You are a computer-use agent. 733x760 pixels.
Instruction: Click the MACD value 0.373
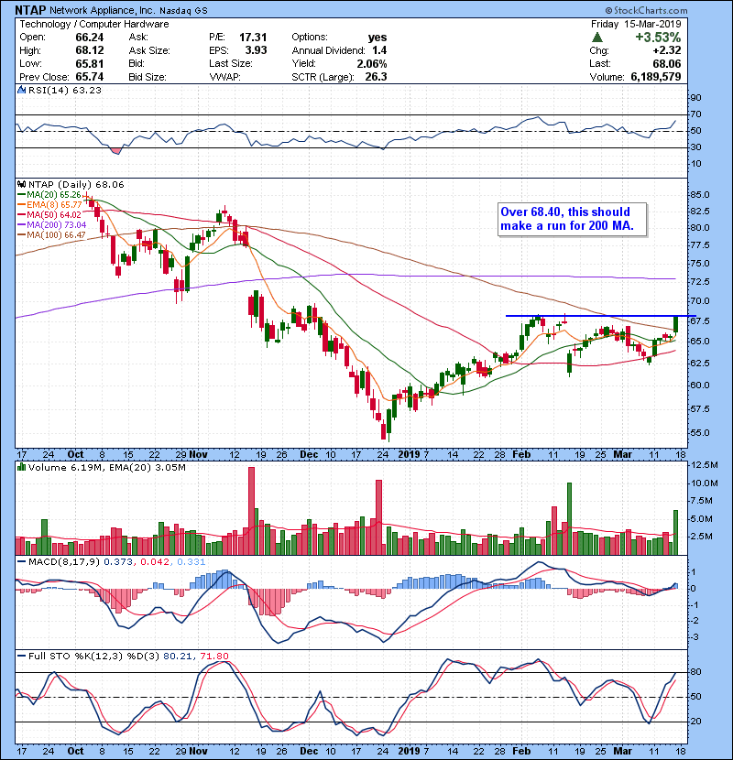(118, 562)
